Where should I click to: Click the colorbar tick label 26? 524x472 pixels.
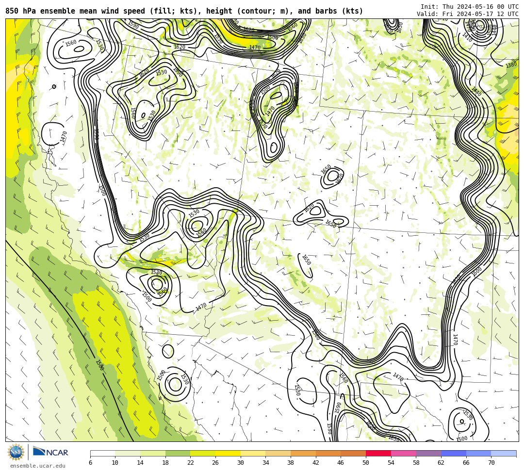[x=215, y=463]
